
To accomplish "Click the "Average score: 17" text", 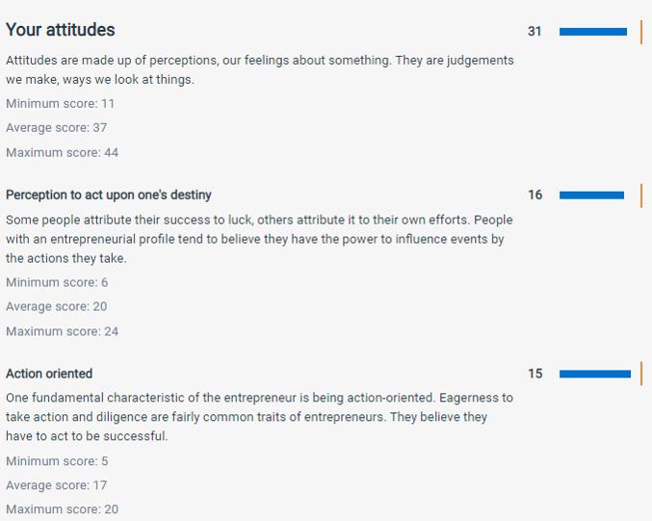I will [56, 485].
